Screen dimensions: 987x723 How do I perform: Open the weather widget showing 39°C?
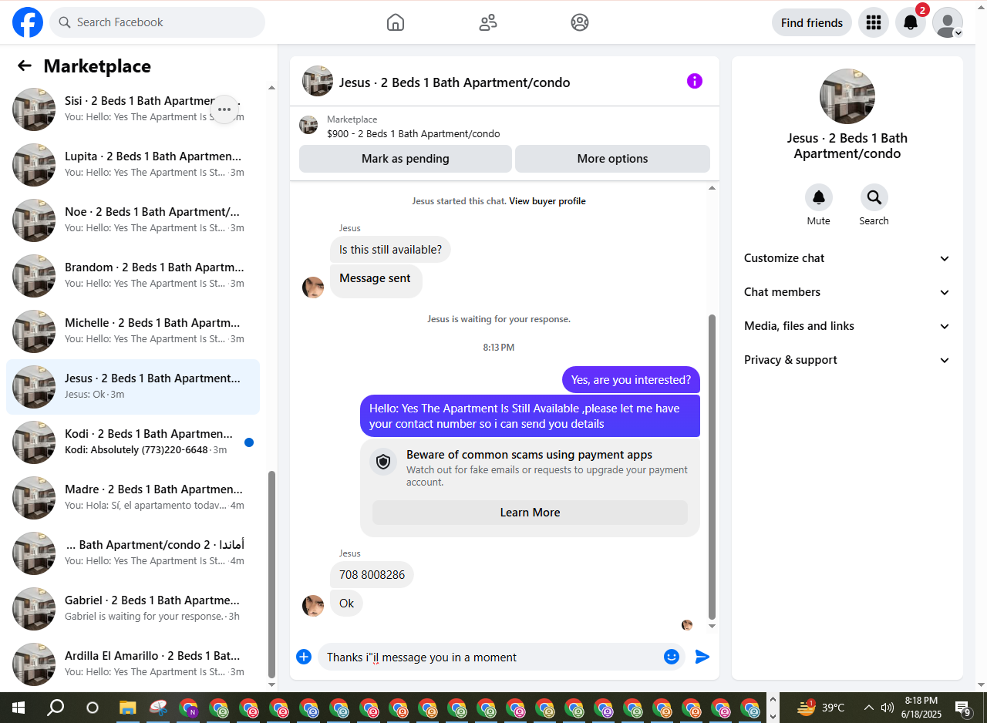pyautogui.click(x=820, y=708)
